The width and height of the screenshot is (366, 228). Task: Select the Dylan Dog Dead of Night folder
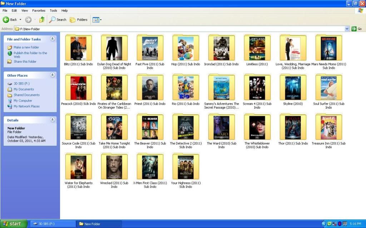pos(114,52)
